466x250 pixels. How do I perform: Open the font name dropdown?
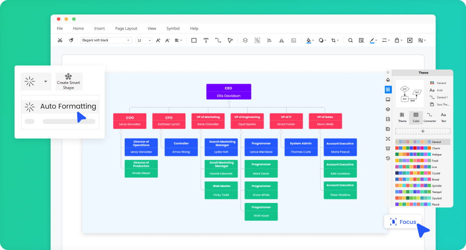(106, 40)
